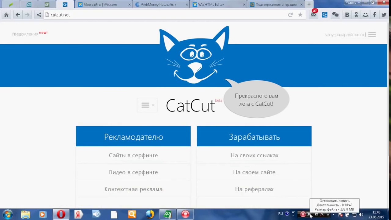Click the CatCut title text
Viewport: 391px width, 220px height.
pyautogui.click(x=190, y=106)
